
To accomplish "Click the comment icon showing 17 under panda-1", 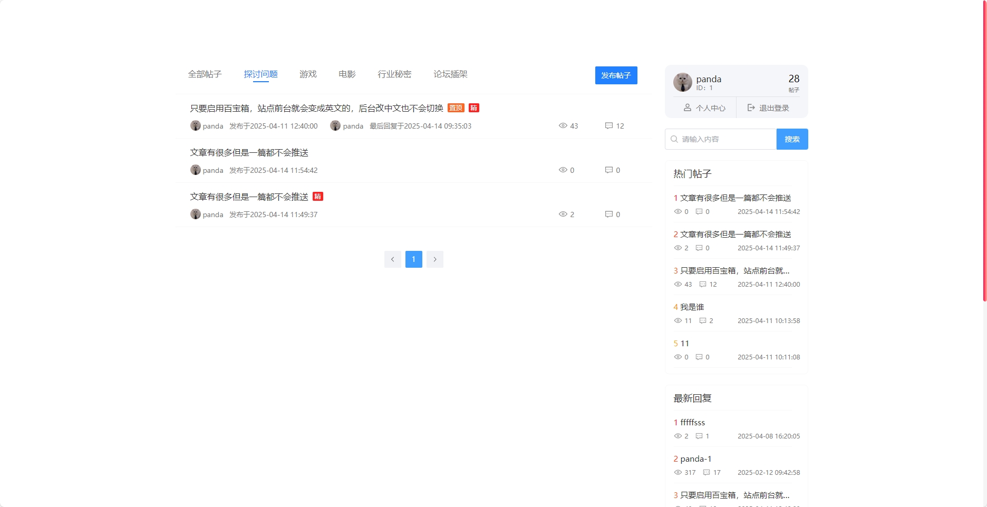I will [x=707, y=472].
